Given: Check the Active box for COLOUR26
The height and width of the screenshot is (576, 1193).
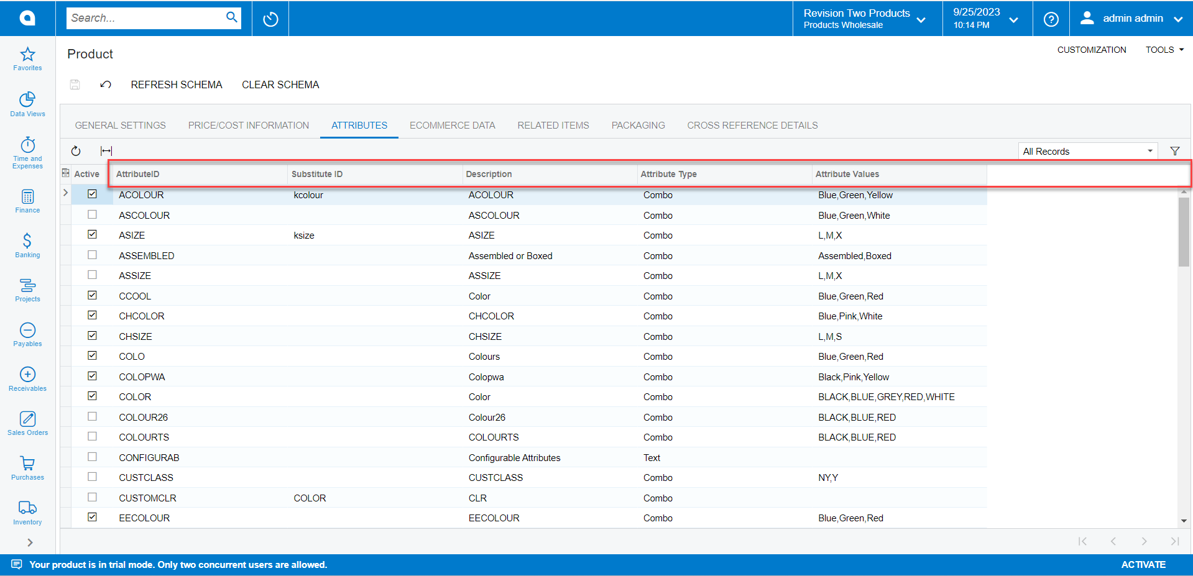Looking at the screenshot, I should point(92,416).
